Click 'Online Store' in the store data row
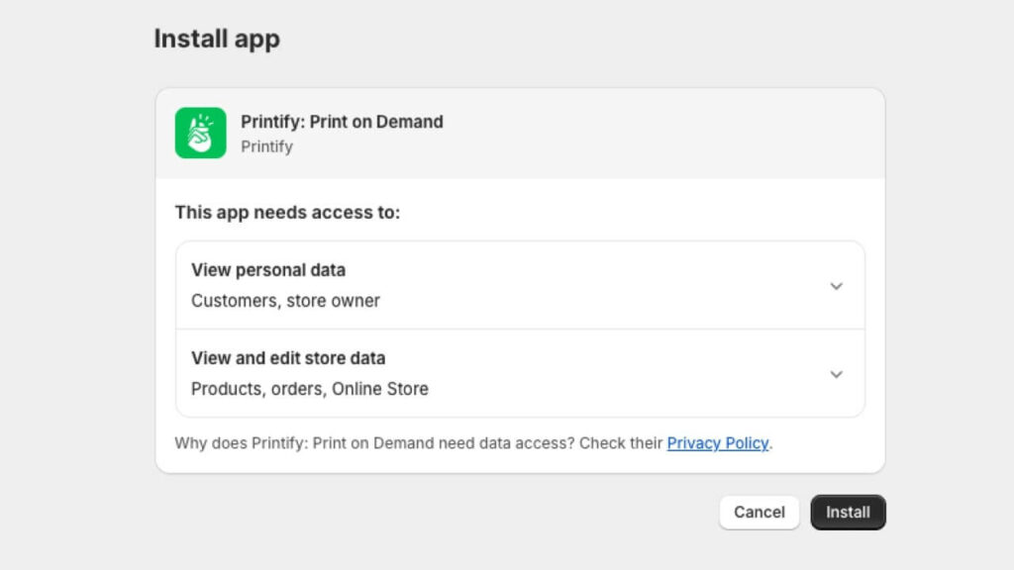The width and height of the screenshot is (1014, 570). pyautogui.click(x=380, y=389)
